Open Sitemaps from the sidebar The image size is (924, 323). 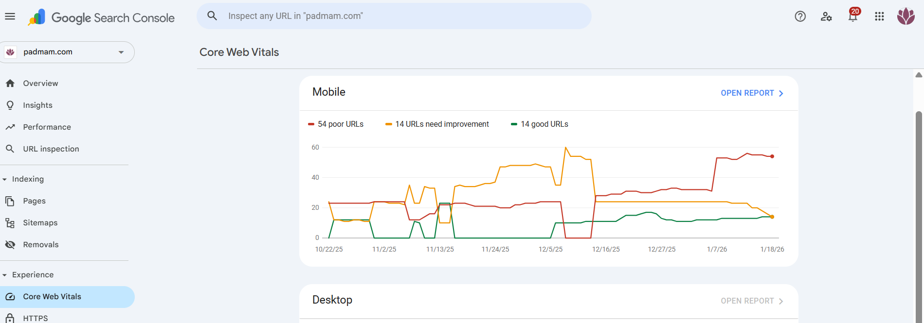click(40, 223)
